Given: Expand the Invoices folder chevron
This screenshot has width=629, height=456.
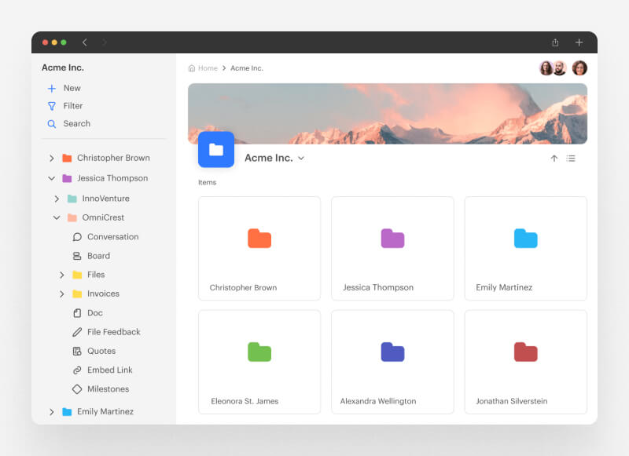Looking at the screenshot, I should [62, 294].
